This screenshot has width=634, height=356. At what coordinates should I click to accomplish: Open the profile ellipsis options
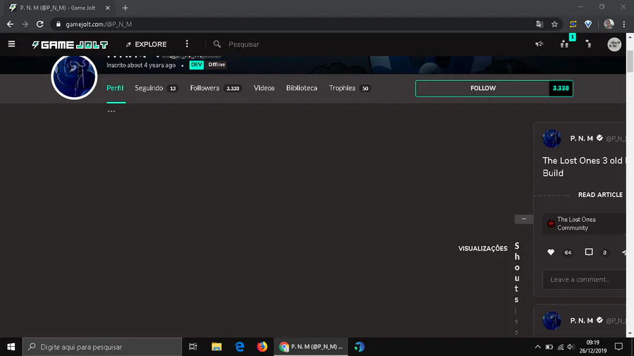tap(111, 111)
